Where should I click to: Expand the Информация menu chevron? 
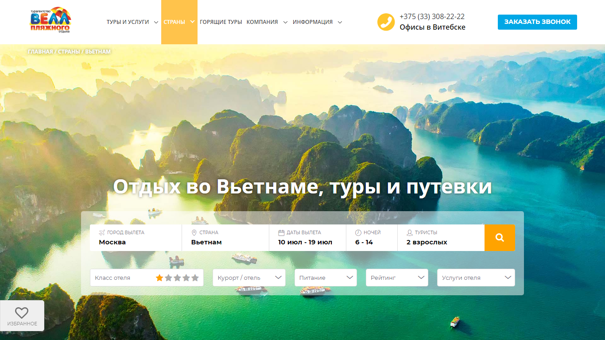[340, 22]
